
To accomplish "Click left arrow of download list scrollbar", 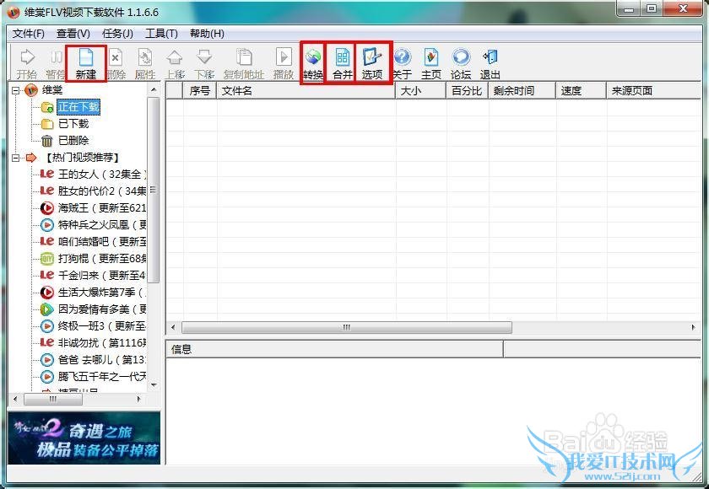I will coord(173,327).
